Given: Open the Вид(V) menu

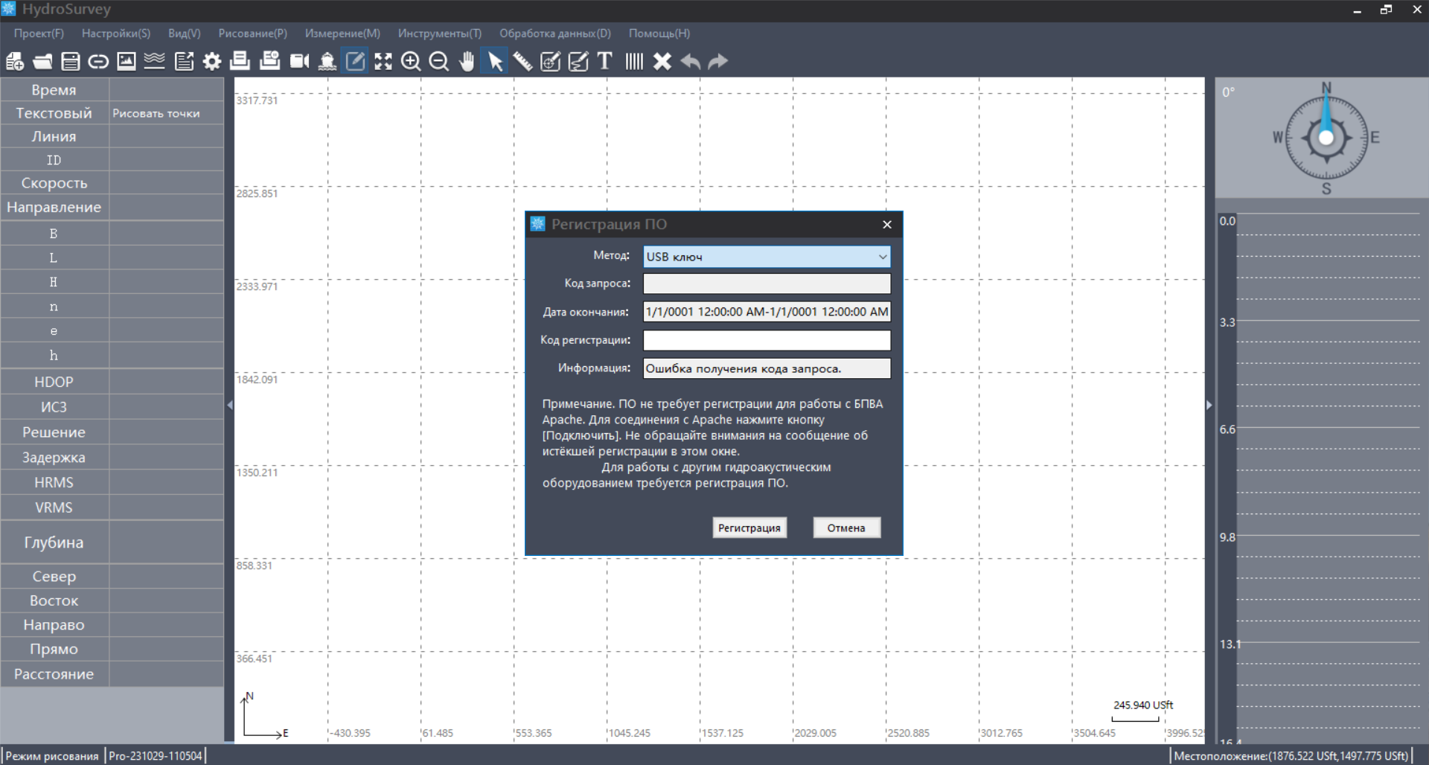Looking at the screenshot, I should point(185,33).
